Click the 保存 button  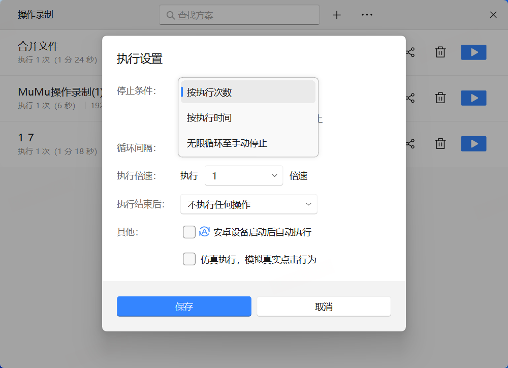[x=184, y=306]
